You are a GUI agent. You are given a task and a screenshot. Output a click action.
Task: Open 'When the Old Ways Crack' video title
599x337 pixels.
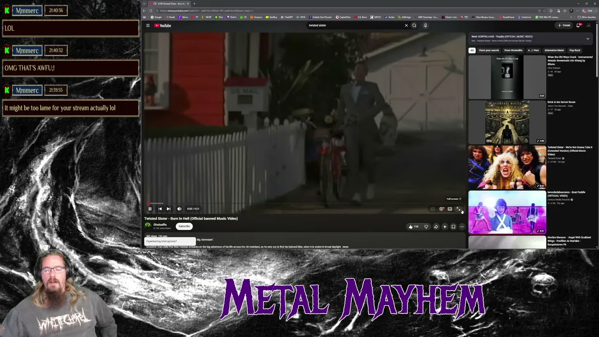570,60
